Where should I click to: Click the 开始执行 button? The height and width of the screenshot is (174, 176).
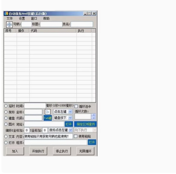point(38,151)
